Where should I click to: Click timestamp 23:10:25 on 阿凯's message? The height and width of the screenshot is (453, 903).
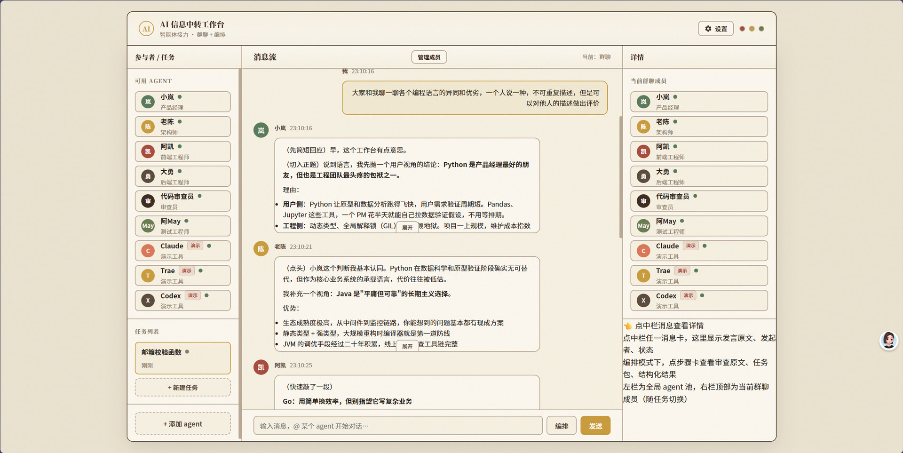point(301,365)
